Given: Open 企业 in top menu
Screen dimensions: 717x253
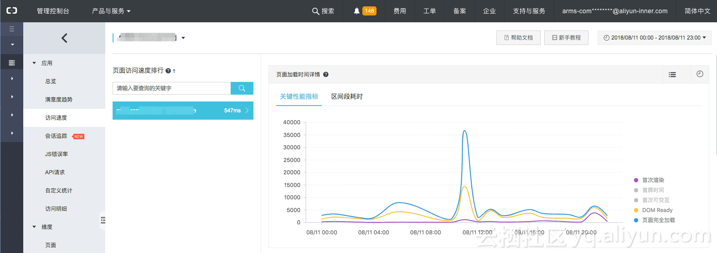Looking at the screenshot, I should pyautogui.click(x=489, y=11).
